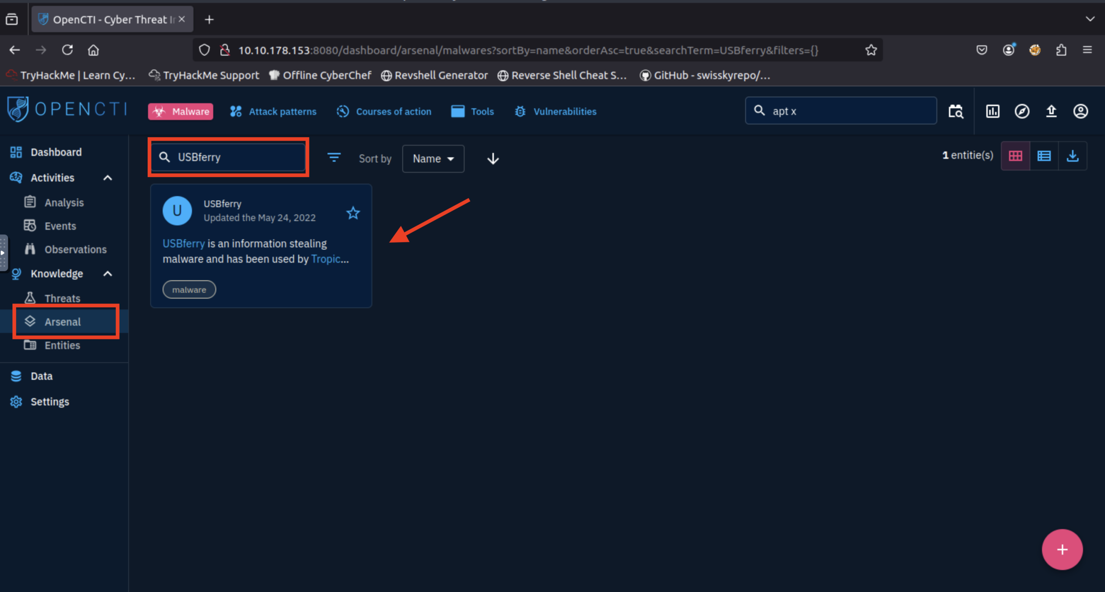Click the browser address bar URL
This screenshot has height=592, width=1105.
point(528,50)
